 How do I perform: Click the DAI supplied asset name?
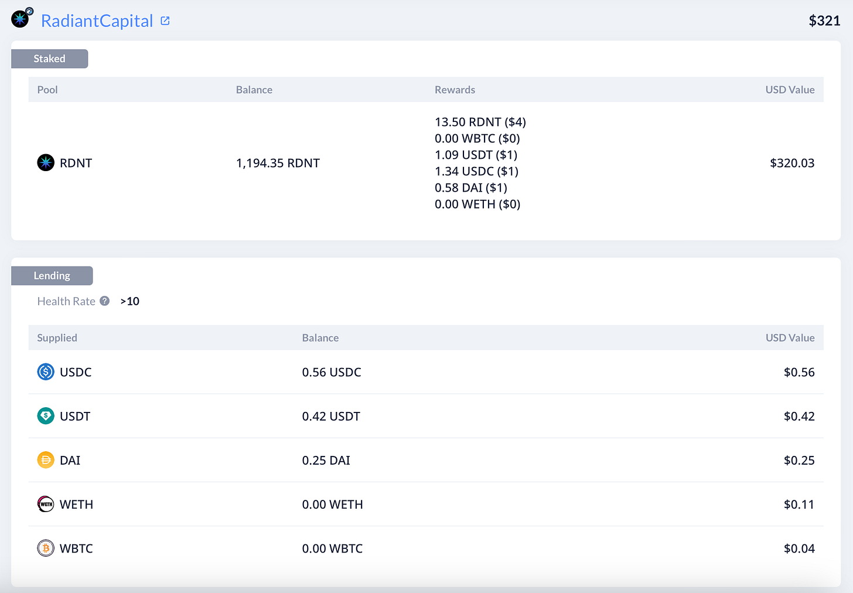(70, 460)
